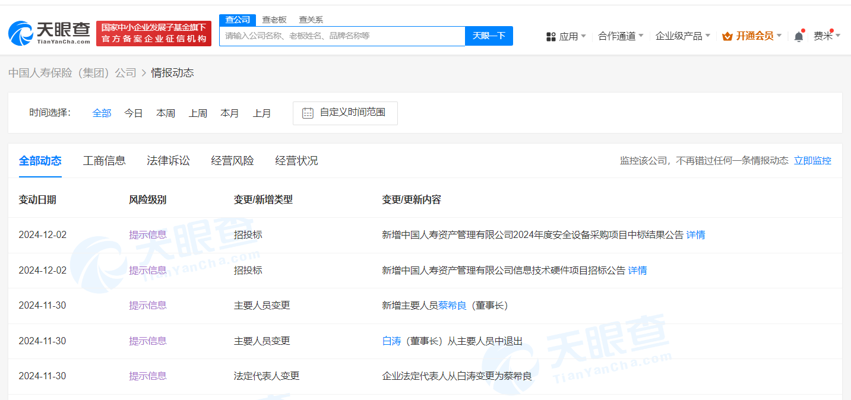
Task: Click 白涛 person name link
Action: (x=392, y=341)
